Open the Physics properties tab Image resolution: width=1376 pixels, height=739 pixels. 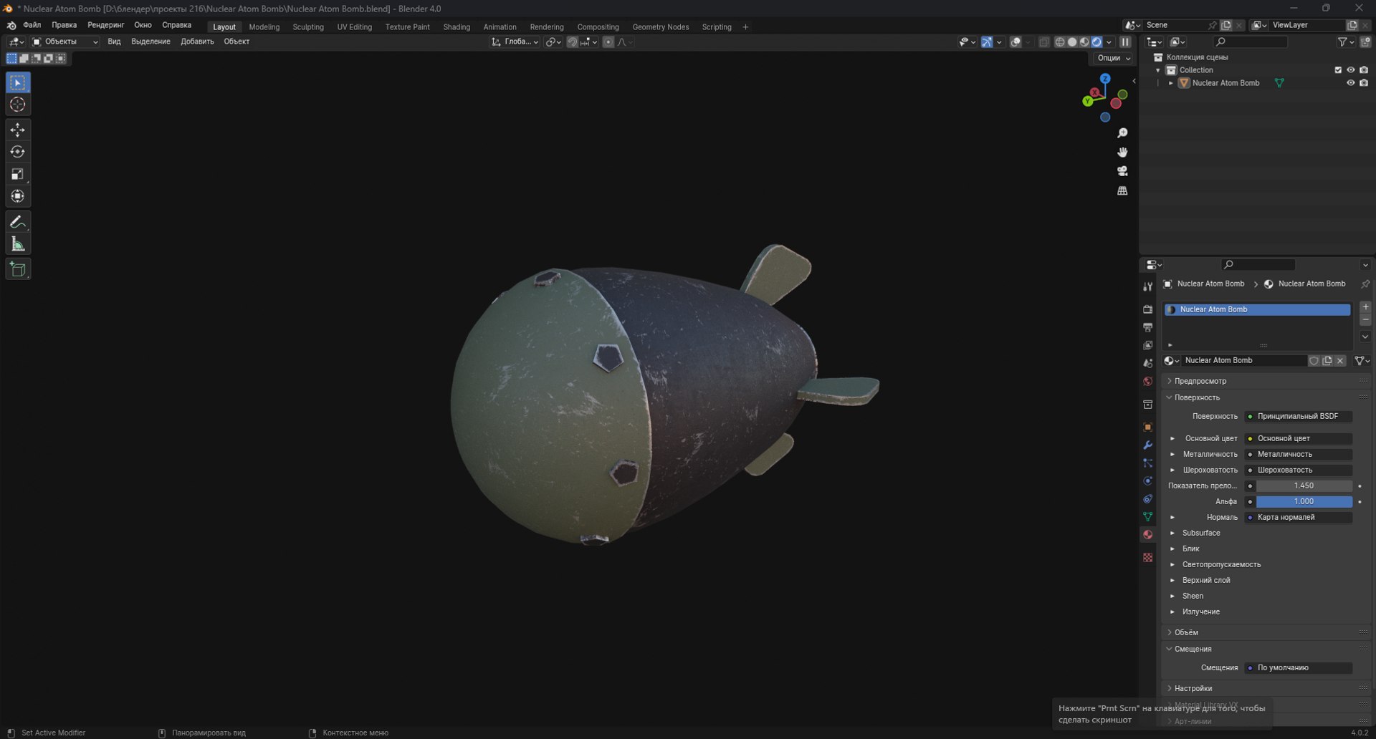click(1147, 480)
